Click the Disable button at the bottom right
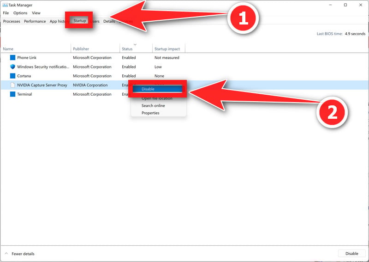The height and width of the screenshot is (262, 369). coord(352,254)
